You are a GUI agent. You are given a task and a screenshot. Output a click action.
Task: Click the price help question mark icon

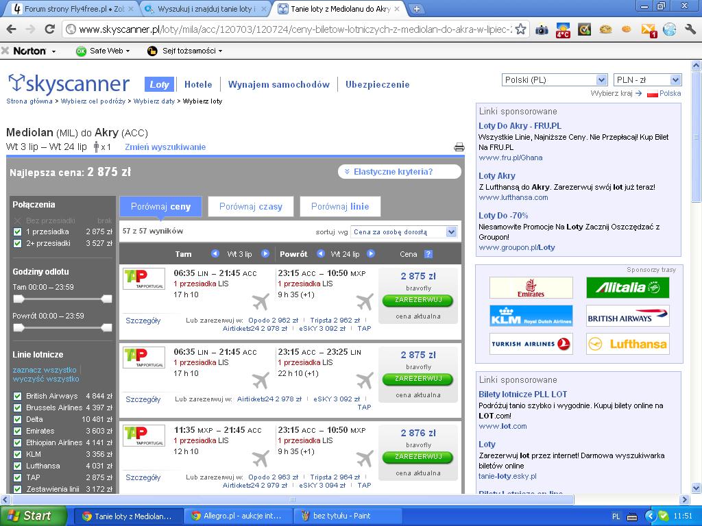pos(428,254)
